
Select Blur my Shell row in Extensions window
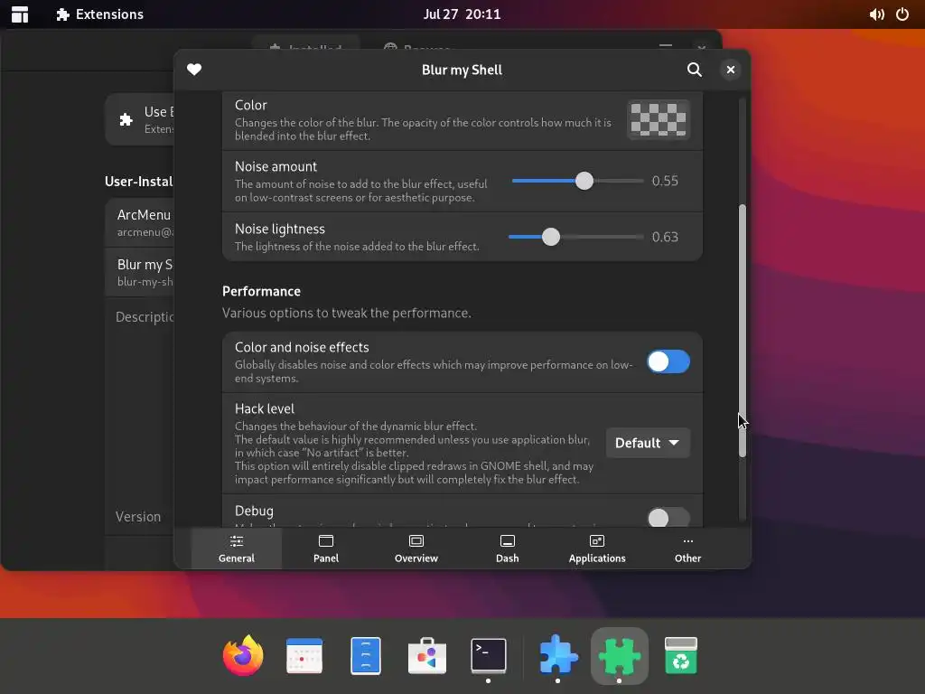[x=140, y=272]
